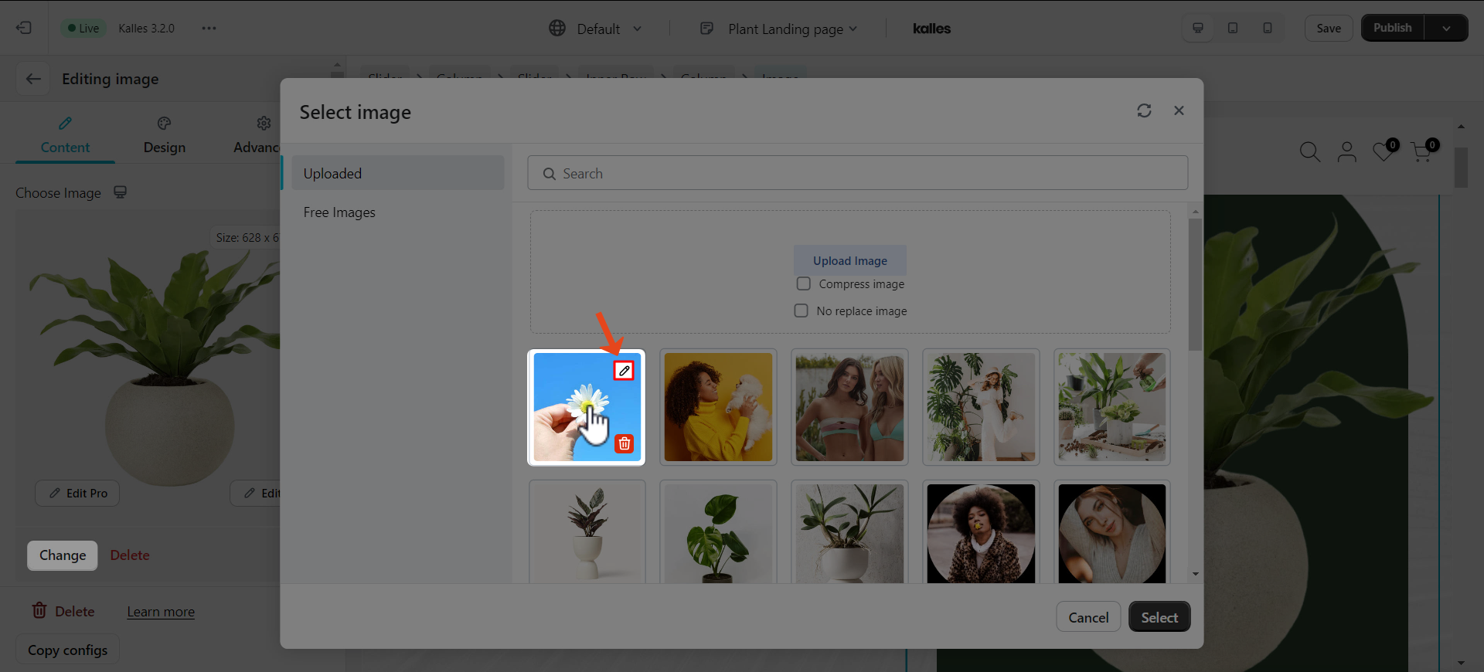
Task: Select the two women in swimwear thumbnail
Action: point(849,407)
